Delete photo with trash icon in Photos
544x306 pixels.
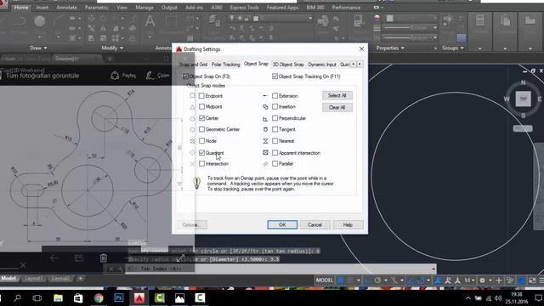point(104,258)
